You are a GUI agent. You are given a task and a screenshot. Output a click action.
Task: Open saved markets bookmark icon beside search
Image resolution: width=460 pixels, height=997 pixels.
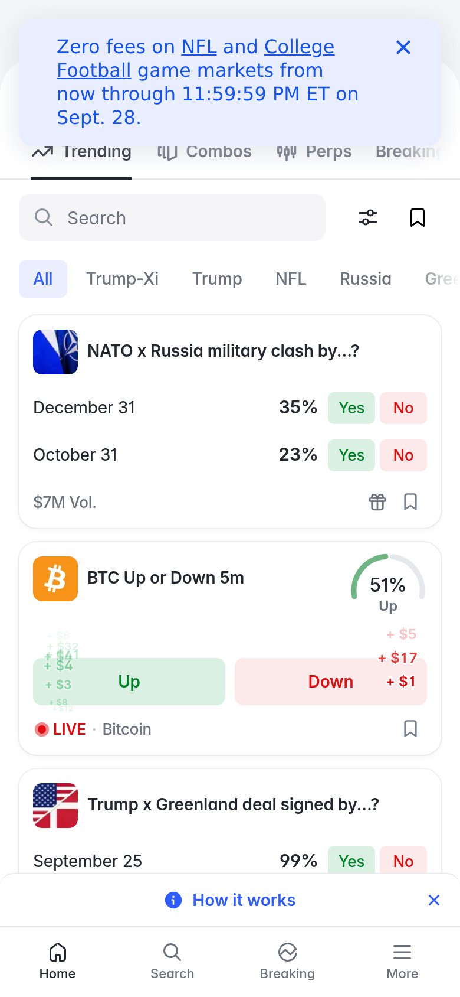(x=418, y=217)
